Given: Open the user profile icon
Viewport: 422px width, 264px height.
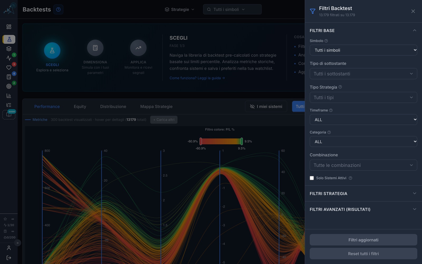Looking at the screenshot, I should [9, 248].
